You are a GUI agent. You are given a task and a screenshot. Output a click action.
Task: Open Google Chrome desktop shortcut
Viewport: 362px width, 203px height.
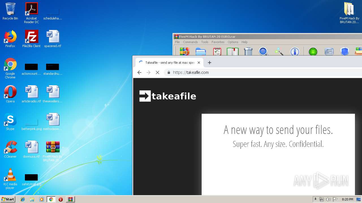coord(10,68)
